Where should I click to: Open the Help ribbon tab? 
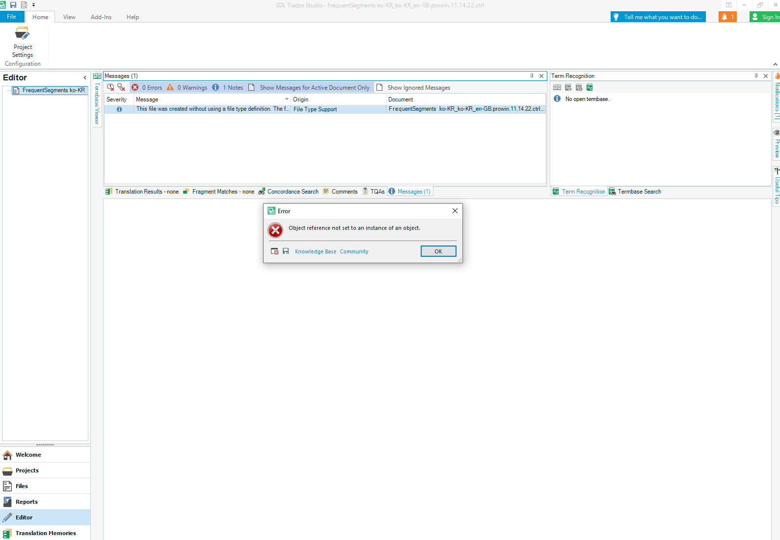[133, 17]
